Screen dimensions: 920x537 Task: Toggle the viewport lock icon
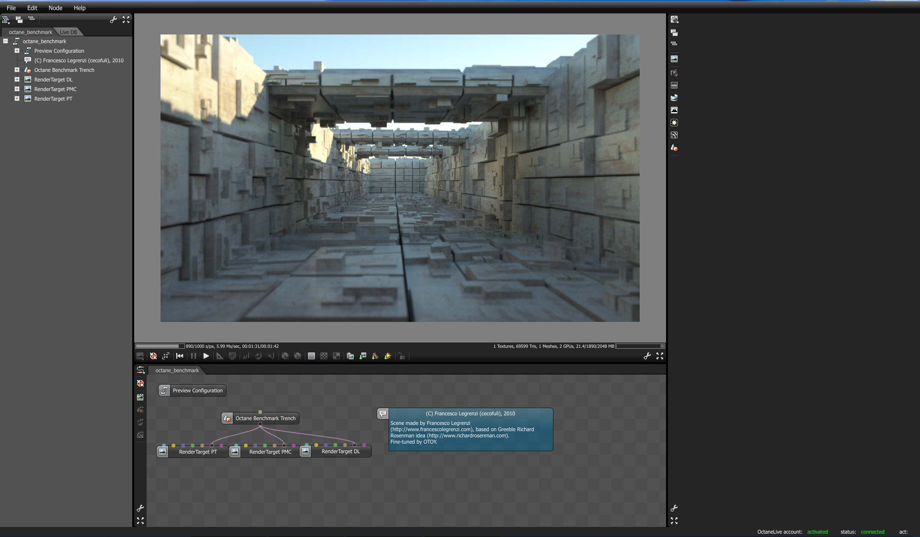click(402, 356)
